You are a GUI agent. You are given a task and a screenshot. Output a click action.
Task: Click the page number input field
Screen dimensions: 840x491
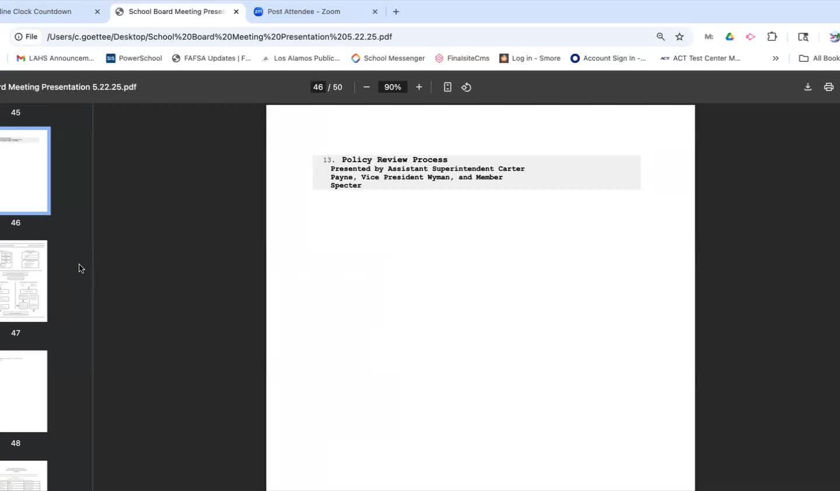(x=318, y=87)
